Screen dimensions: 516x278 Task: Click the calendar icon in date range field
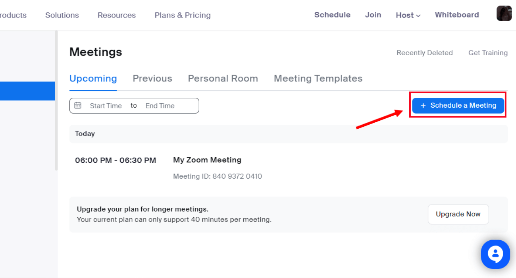coord(78,105)
